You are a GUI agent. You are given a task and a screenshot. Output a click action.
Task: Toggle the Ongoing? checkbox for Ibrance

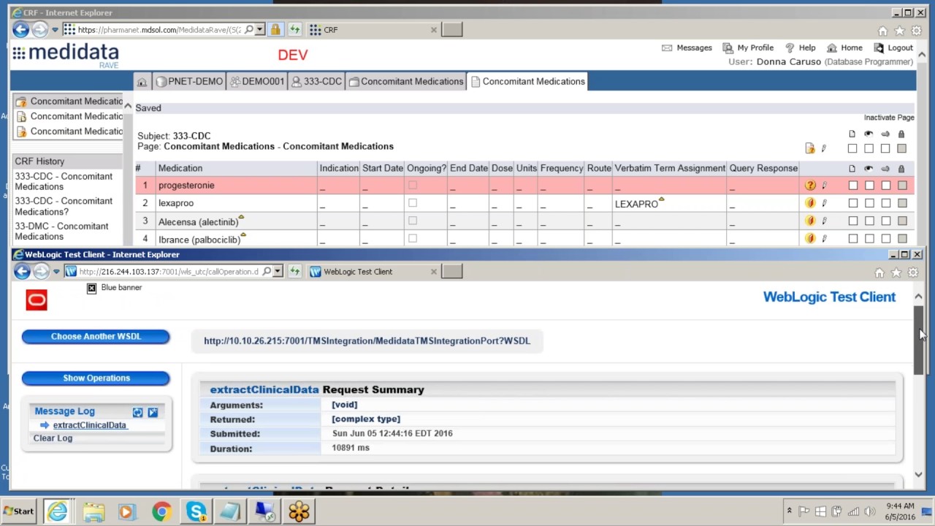point(413,238)
